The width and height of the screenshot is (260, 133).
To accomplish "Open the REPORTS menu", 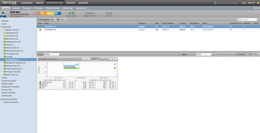I will click(x=71, y=3).
